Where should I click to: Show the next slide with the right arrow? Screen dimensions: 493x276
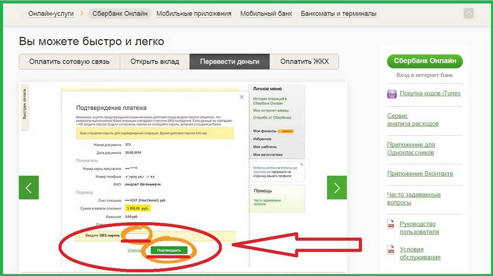(337, 188)
